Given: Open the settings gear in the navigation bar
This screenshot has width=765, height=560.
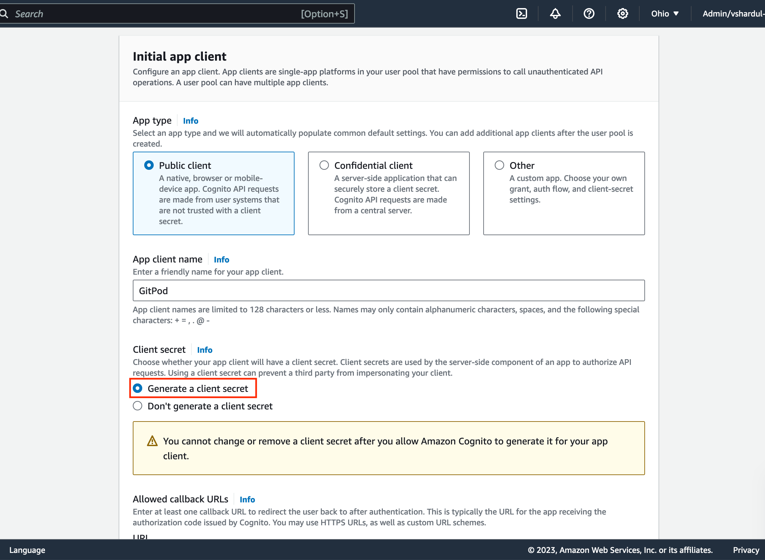Looking at the screenshot, I should pos(622,13).
